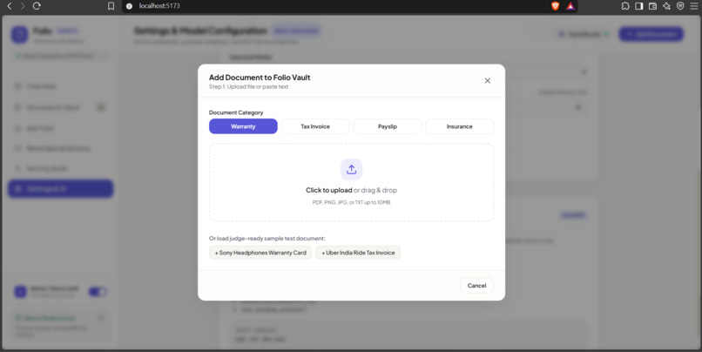
Task: Click the blurred Settings sidebar item
Action: pos(60,188)
